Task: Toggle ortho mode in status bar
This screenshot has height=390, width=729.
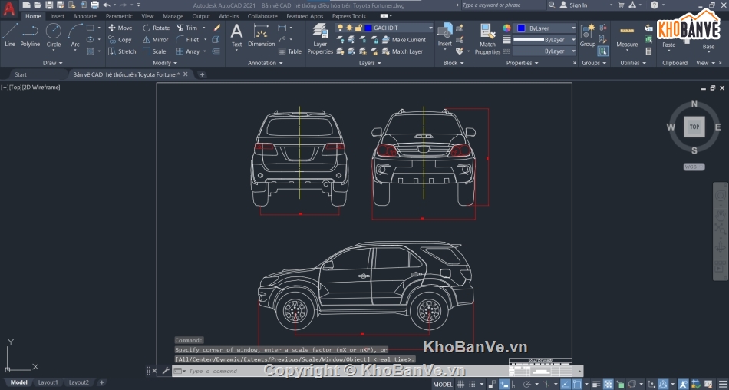Action: click(516, 385)
